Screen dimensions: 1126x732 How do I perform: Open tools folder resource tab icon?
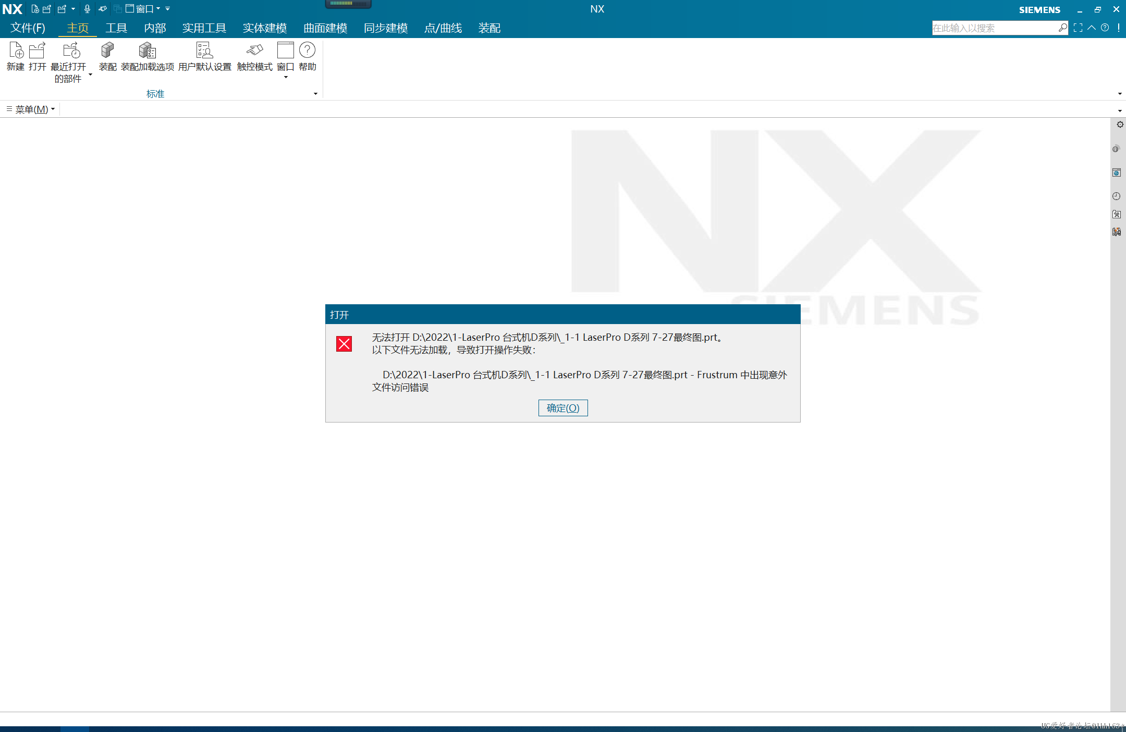(1116, 214)
